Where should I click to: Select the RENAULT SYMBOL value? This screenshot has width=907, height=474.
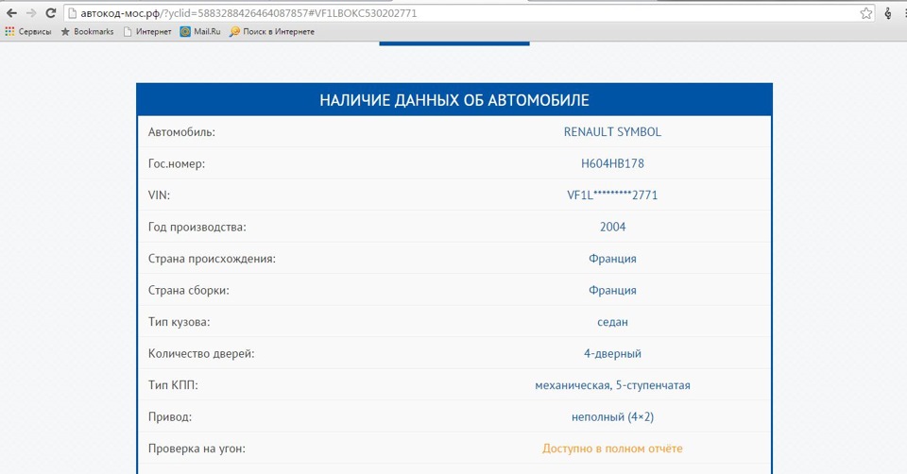coord(612,132)
